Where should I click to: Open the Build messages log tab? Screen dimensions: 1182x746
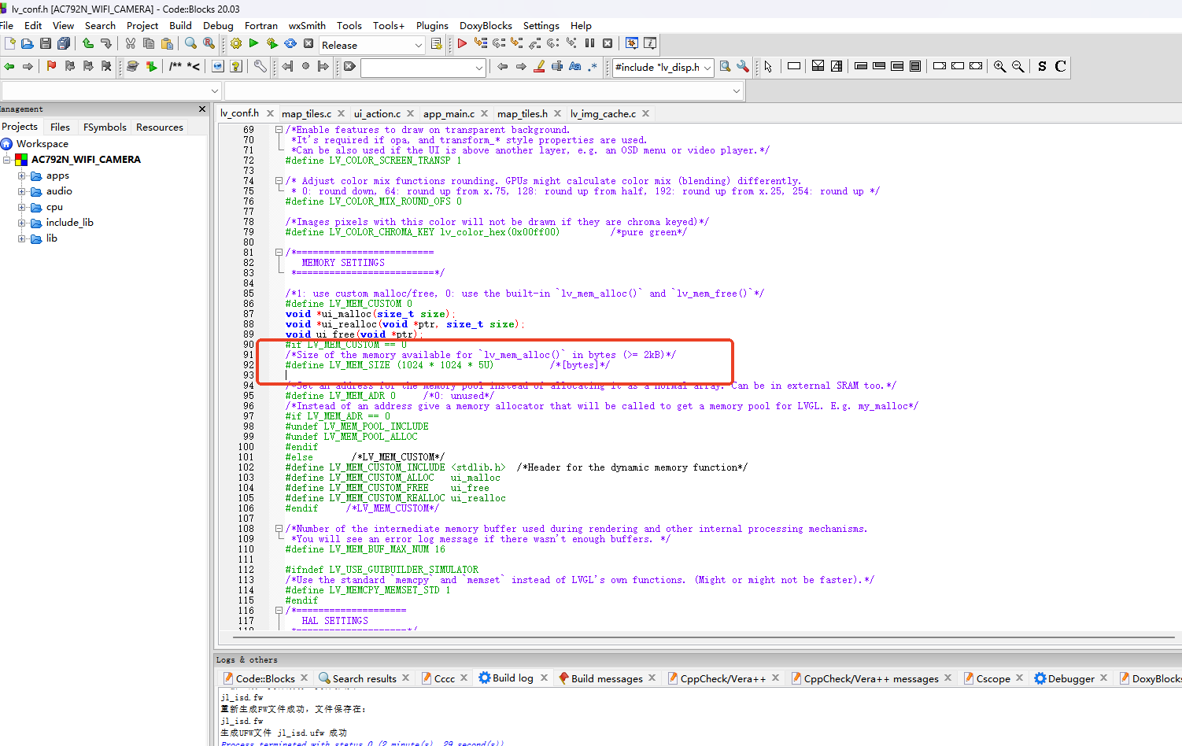click(607, 678)
